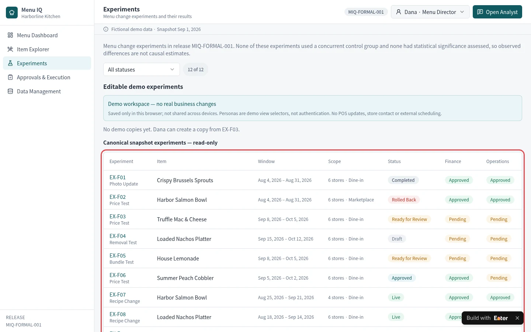Open experiment EX-F05

pos(118,255)
